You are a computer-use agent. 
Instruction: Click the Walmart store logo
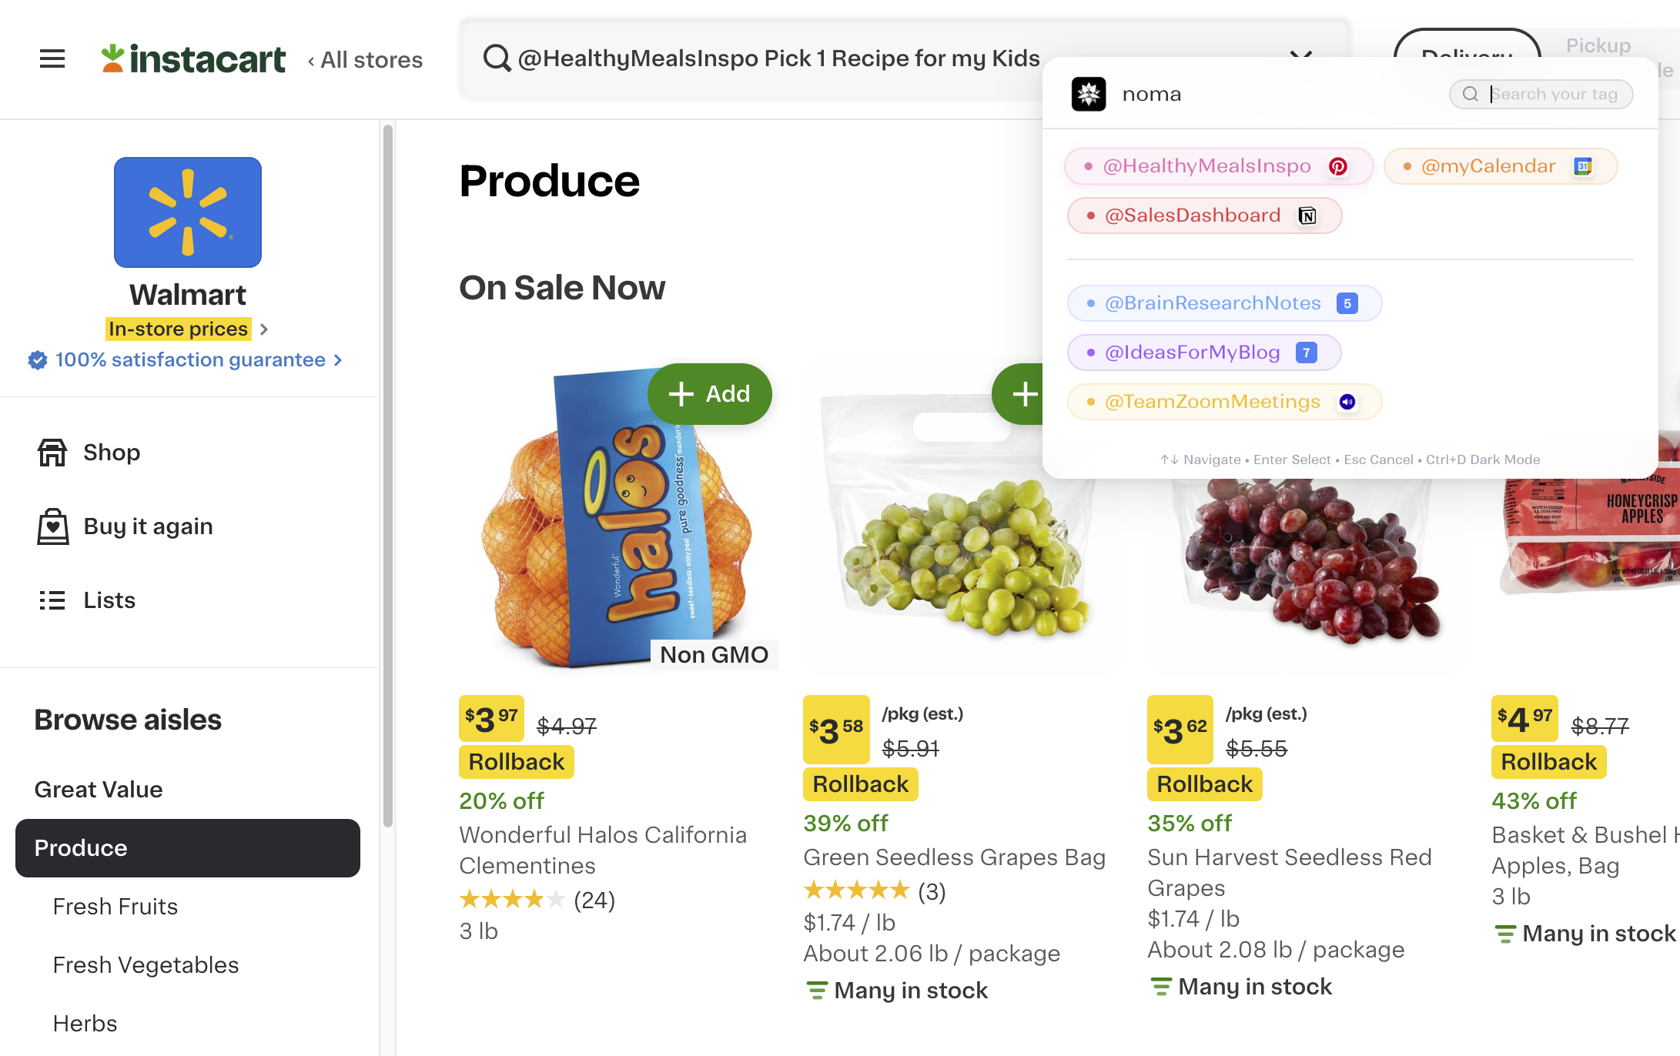(188, 212)
